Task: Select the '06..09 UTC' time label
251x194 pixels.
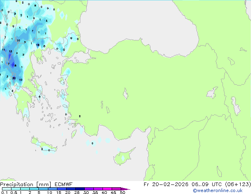Action: 207,184
